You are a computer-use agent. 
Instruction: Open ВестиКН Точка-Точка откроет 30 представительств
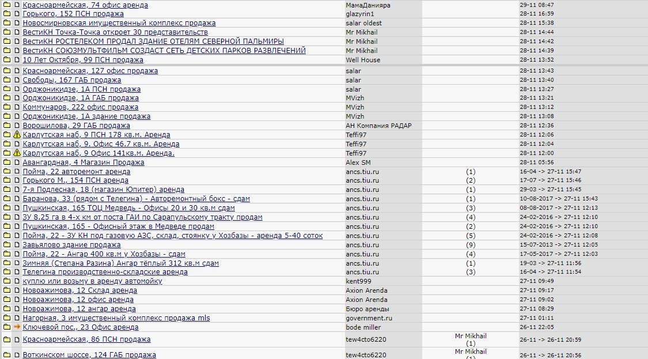point(115,32)
